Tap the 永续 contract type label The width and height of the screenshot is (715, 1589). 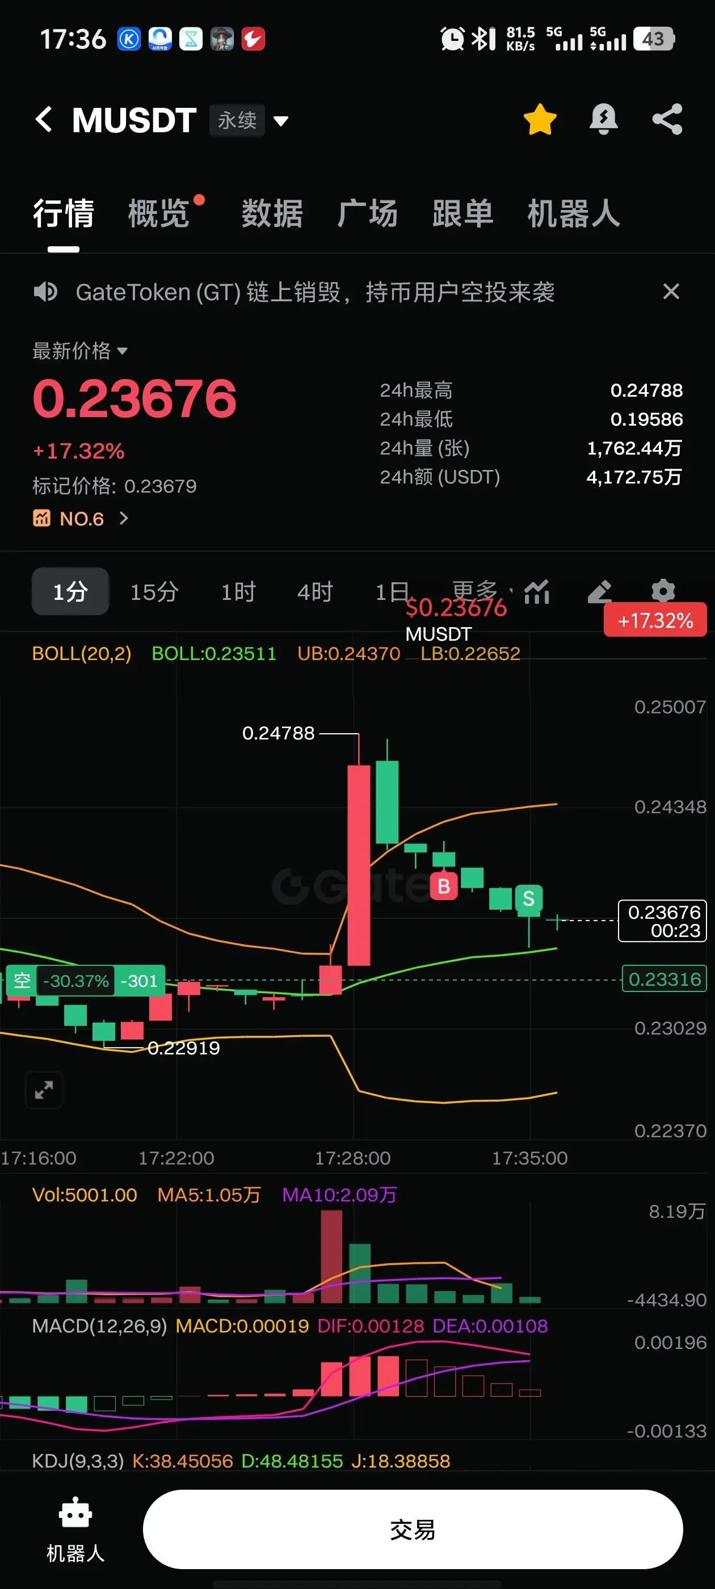pos(237,120)
